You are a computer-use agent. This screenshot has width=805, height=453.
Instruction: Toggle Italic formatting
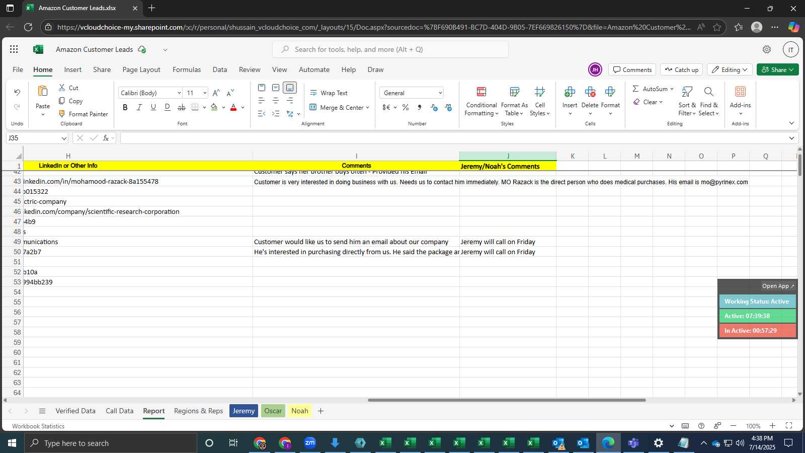[x=139, y=107]
